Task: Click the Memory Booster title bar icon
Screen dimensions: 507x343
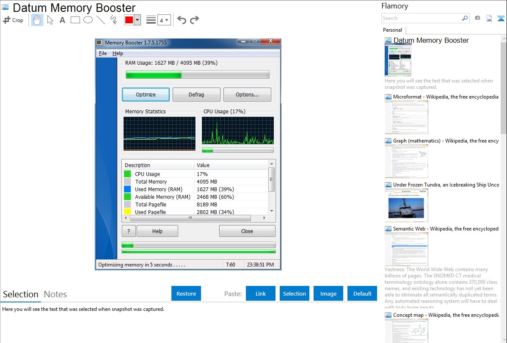Action: [x=100, y=43]
